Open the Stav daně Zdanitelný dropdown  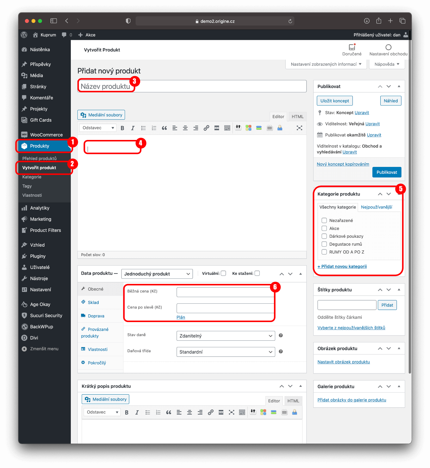[x=226, y=336]
